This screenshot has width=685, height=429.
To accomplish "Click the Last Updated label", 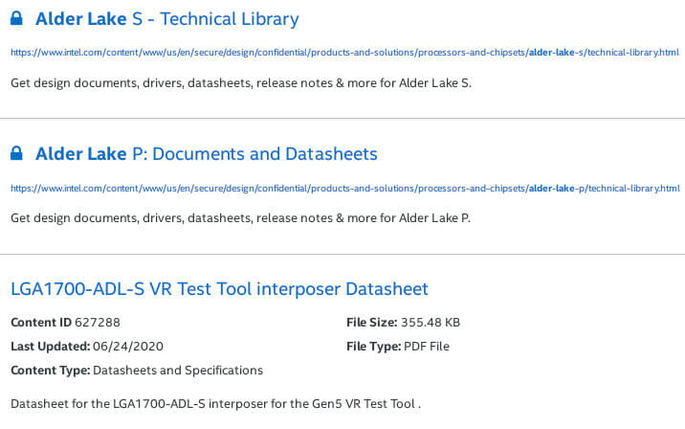I will pos(50,346).
